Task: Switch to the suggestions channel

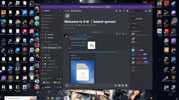Action: point(51,64)
